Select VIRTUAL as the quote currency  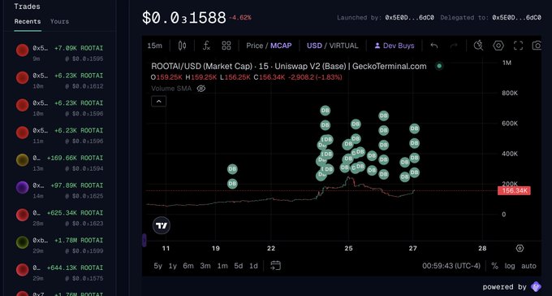343,46
